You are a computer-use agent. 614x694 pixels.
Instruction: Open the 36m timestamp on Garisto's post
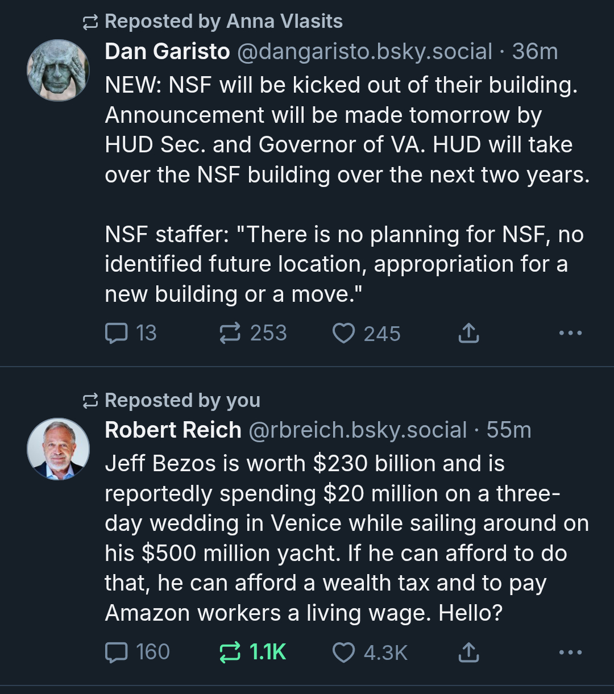535,52
